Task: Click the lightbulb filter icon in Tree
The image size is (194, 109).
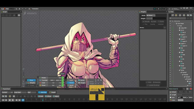Action: 176,15
